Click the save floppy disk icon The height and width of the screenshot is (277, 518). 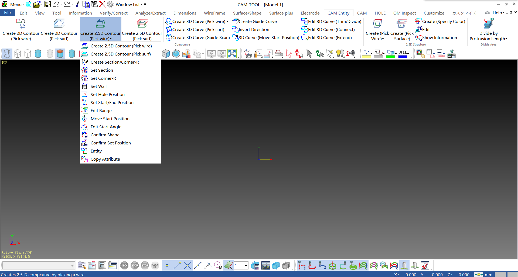point(48,4)
